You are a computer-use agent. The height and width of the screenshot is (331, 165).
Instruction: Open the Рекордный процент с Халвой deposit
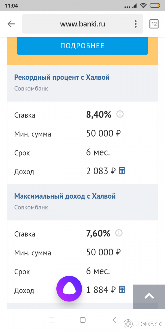pyautogui.click(x=62, y=77)
